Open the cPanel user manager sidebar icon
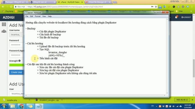 pos(4,31)
